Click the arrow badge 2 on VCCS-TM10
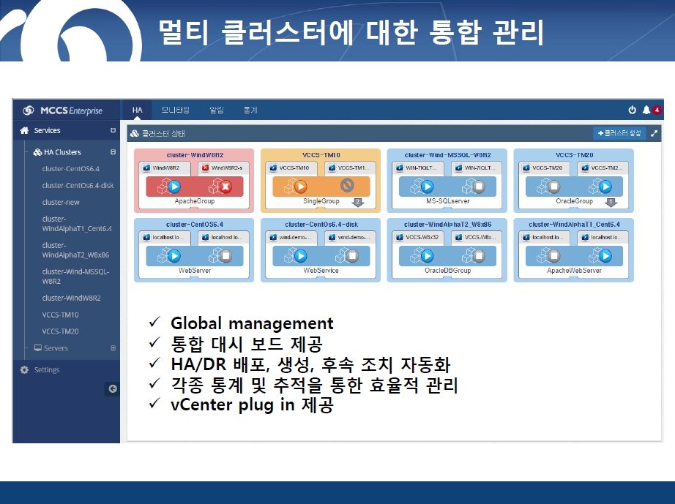The width and height of the screenshot is (675, 504). (x=358, y=202)
